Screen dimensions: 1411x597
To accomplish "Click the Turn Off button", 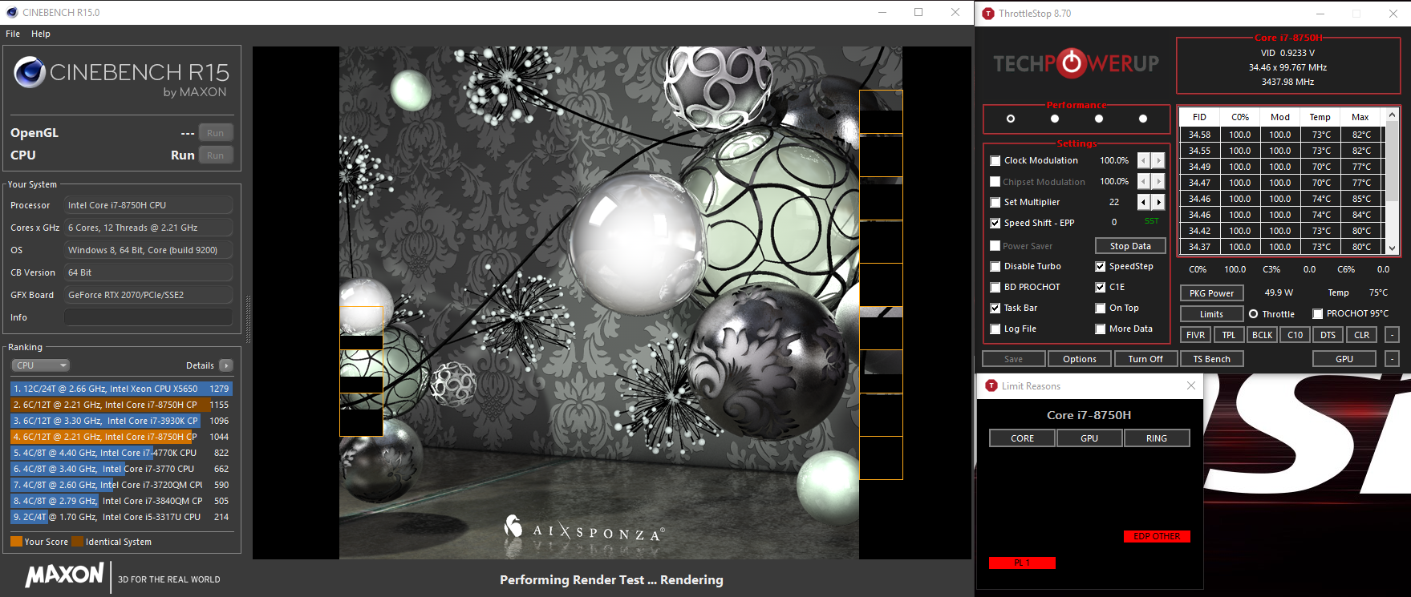I will 1145,359.
